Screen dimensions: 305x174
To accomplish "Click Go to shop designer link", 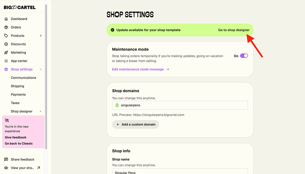I will point(234,30).
